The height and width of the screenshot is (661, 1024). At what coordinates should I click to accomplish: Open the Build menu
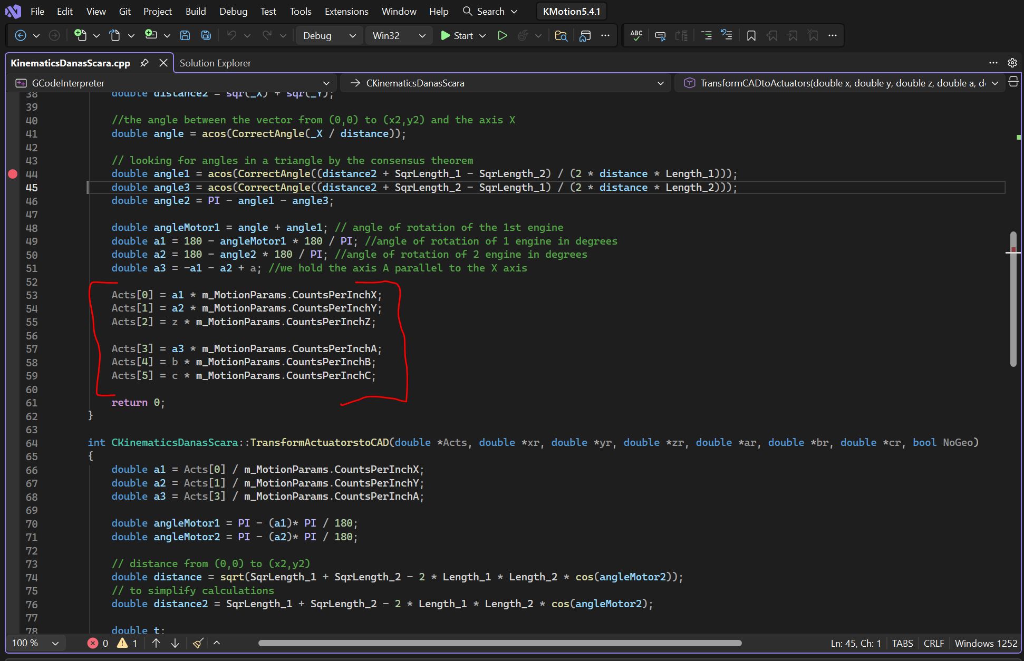(x=195, y=11)
